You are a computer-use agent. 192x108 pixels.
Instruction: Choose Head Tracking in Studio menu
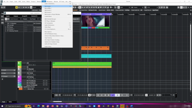[57, 38]
